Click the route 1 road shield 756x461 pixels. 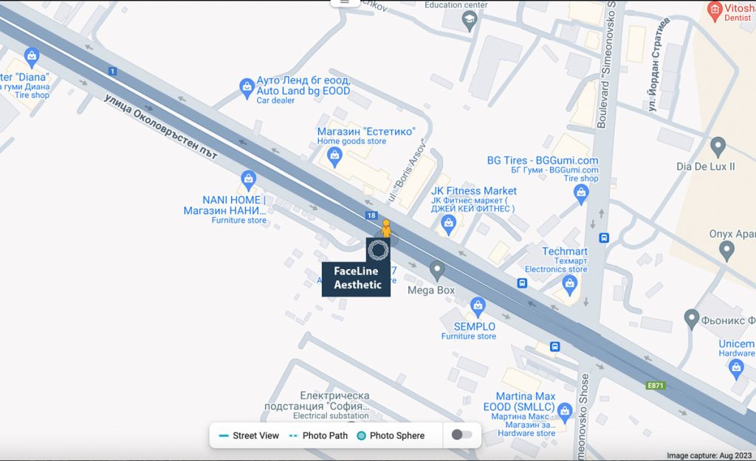[x=112, y=72]
